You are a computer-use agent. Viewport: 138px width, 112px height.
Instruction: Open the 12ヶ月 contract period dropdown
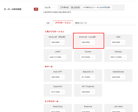(x=49, y=8)
